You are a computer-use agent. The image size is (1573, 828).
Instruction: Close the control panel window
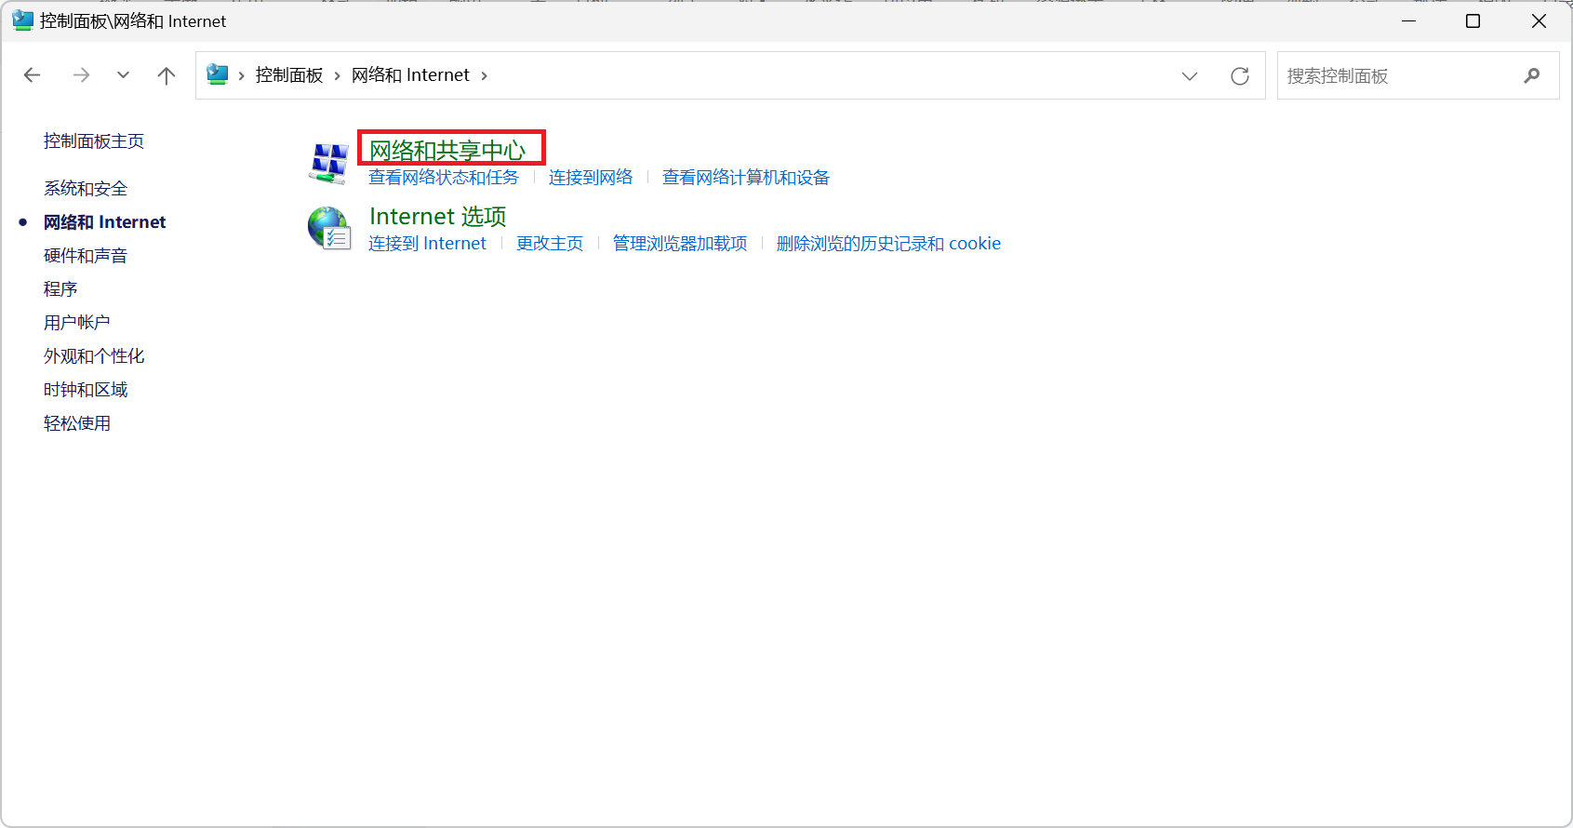pyautogui.click(x=1539, y=20)
